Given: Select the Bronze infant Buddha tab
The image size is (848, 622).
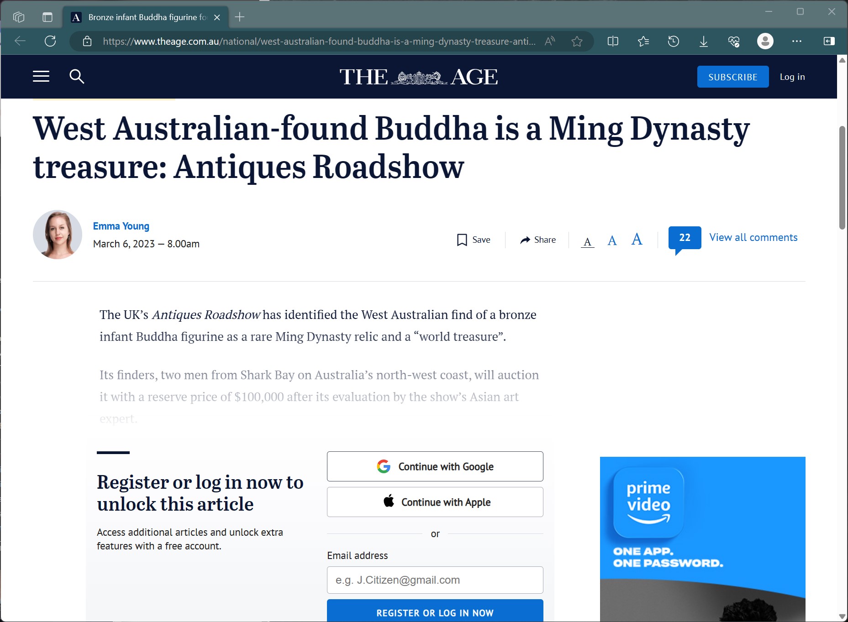Looking at the screenshot, I should [x=146, y=17].
